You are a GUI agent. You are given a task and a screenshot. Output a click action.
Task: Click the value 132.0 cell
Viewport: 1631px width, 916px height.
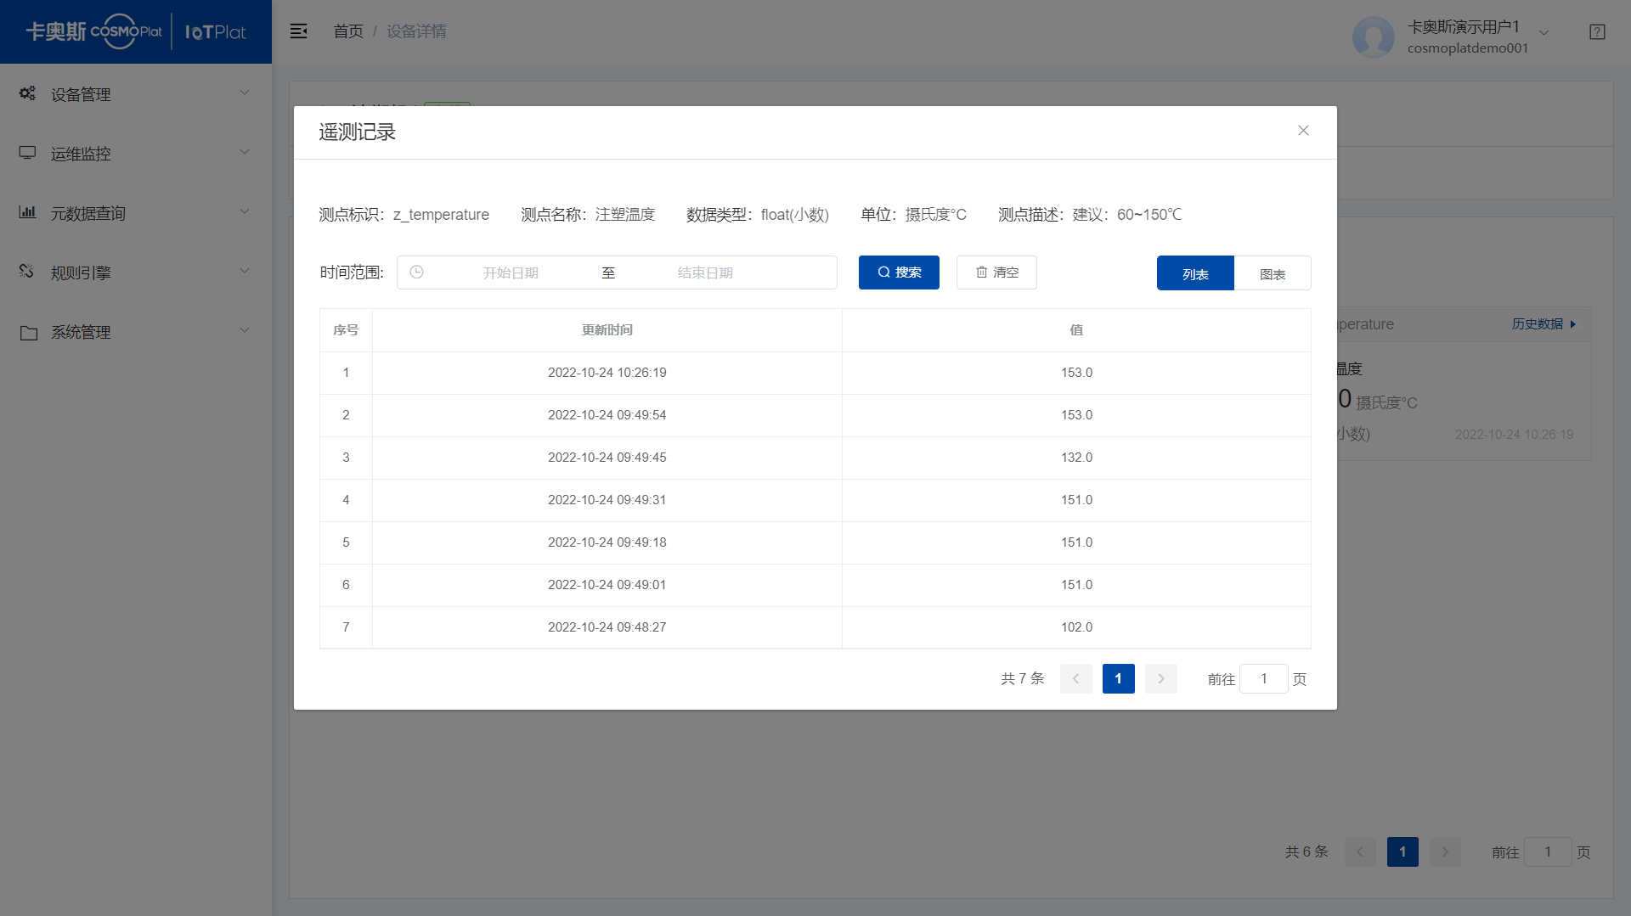pyautogui.click(x=1076, y=458)
